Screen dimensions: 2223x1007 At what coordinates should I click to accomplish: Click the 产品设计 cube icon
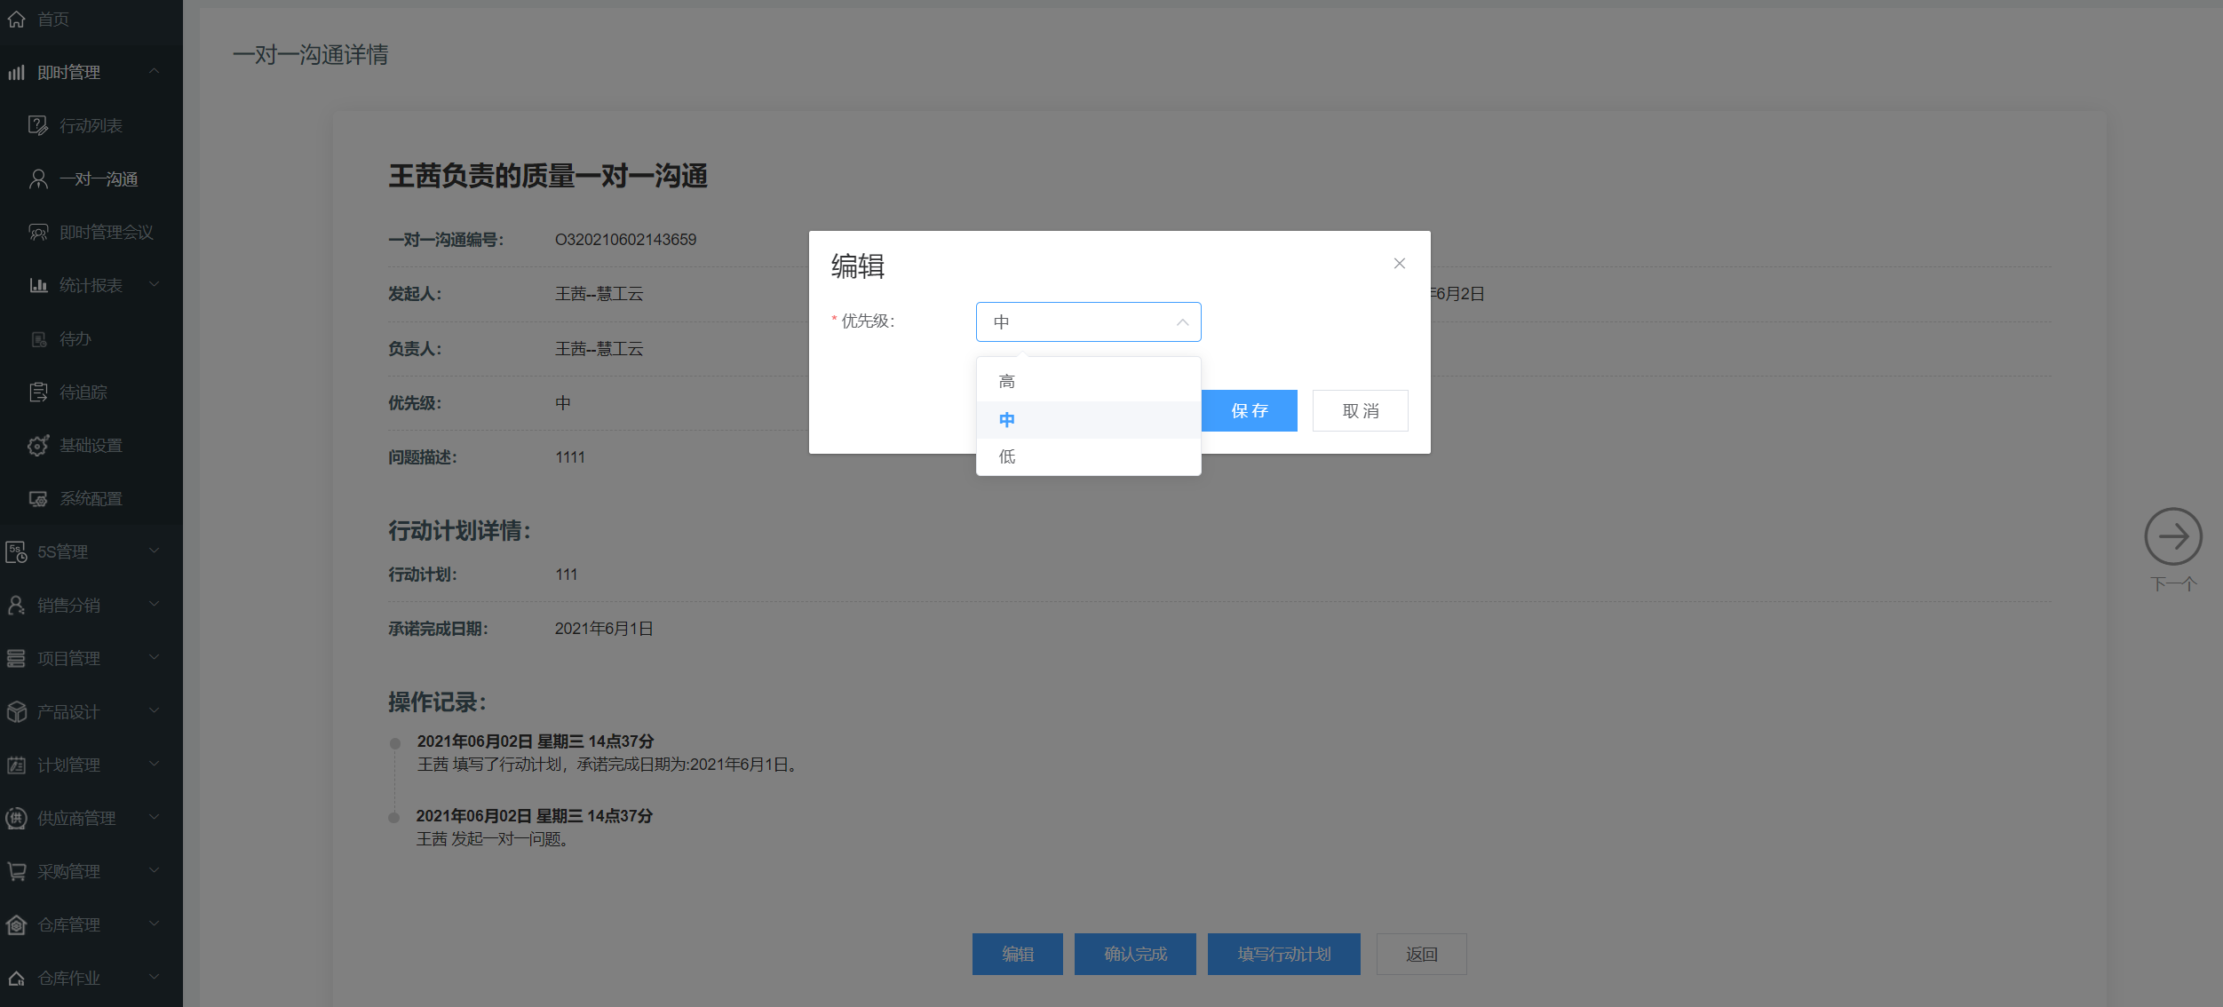[16, 711]
